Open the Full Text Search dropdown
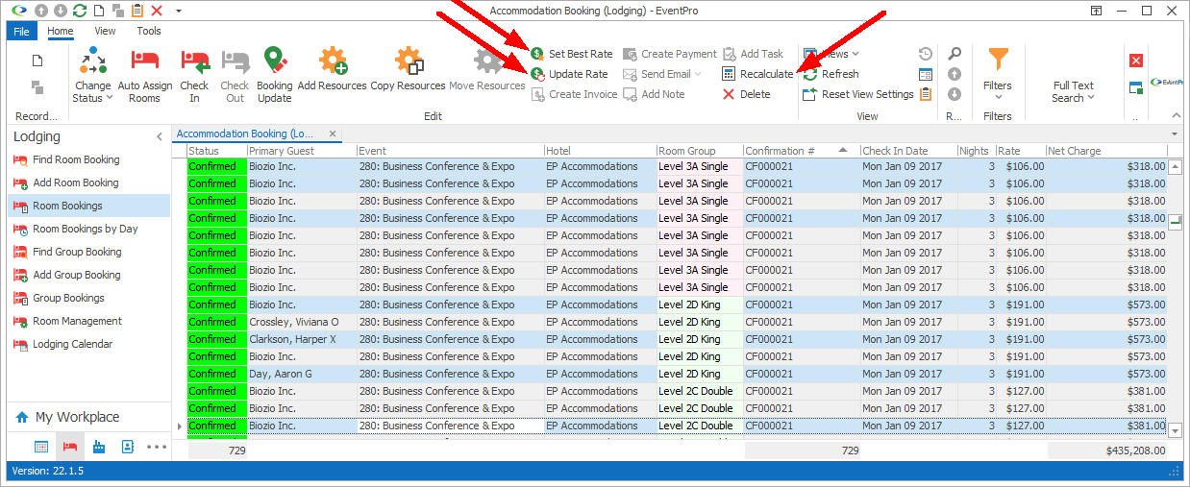 1073,91
